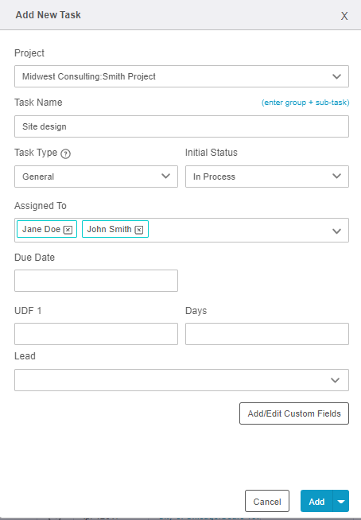
Task: Select the UDF 1 text field
Action: [x=96, y=334]
